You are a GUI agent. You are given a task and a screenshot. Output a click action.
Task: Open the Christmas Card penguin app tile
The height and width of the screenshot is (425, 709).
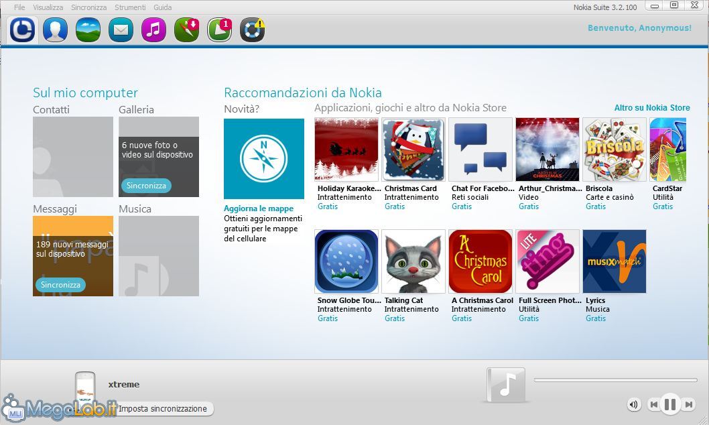(413, 149)
